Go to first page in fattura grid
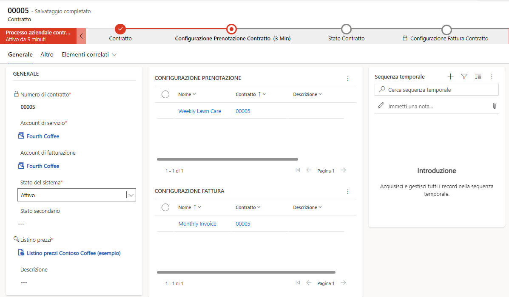 click(x=298, y=283)
